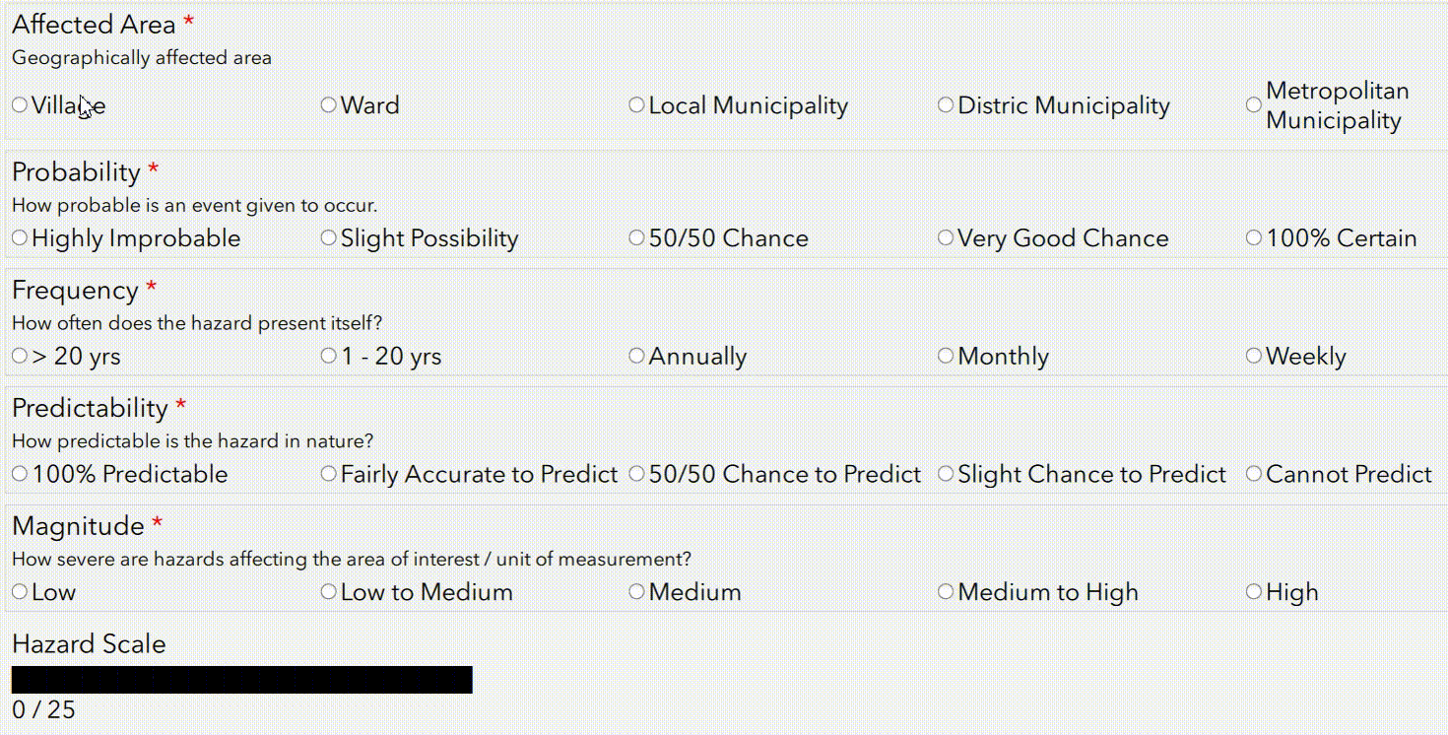Choose 100% Certain probability
The image size is (1448, 735).
[x=1254, y=238]
